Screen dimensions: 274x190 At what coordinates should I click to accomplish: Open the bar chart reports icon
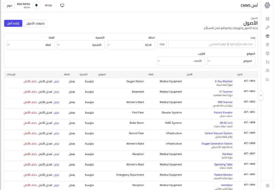click(x=267, y=79)
